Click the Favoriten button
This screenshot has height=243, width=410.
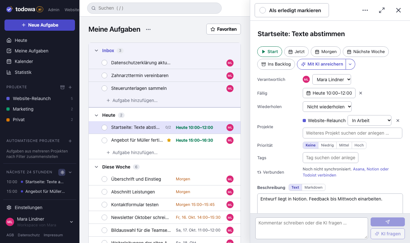(224, 29)
